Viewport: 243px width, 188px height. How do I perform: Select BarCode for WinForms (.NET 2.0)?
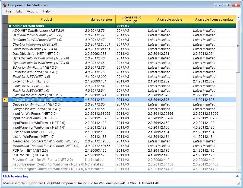pos(37,35)
